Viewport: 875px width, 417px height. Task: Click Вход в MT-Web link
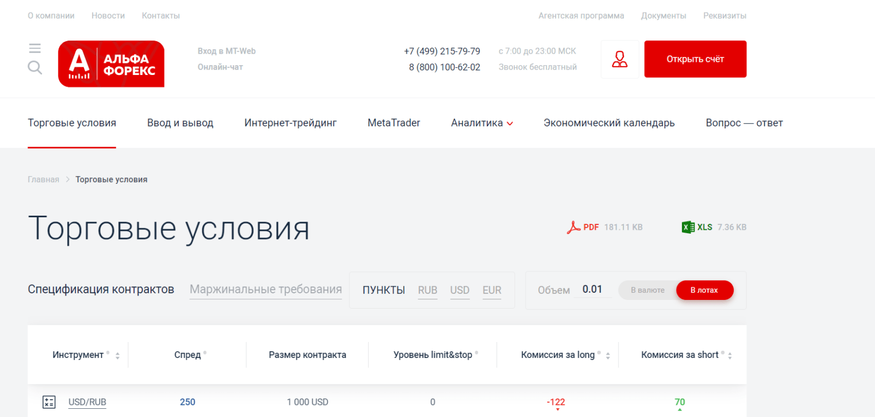click(x=226, y=51)
